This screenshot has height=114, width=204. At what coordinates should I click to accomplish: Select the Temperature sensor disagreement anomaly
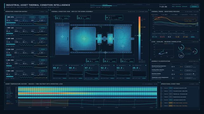click(175, 78)
